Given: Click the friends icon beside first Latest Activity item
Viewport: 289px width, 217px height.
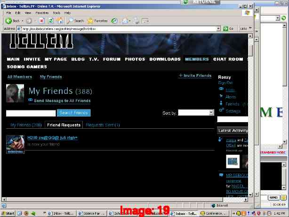Looking at the screenshot, I should click(220, 140).
